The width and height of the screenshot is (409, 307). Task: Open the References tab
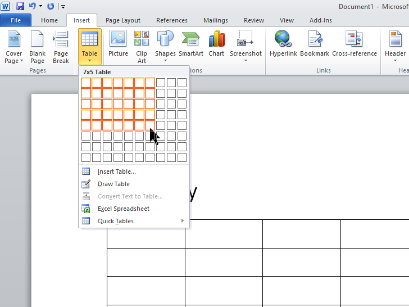click(x=172, y=20)
